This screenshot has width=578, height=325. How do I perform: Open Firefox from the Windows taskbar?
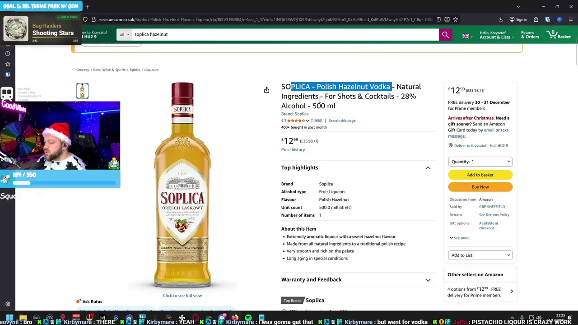coord(235,318)
